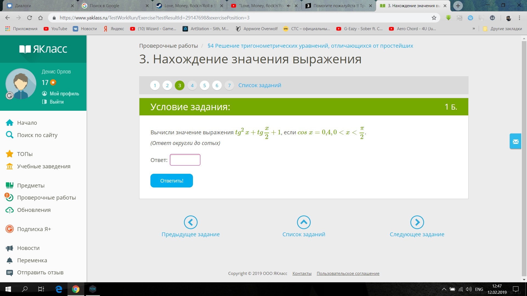Click the up-arrow task list icon

click(x=304, y=222)
